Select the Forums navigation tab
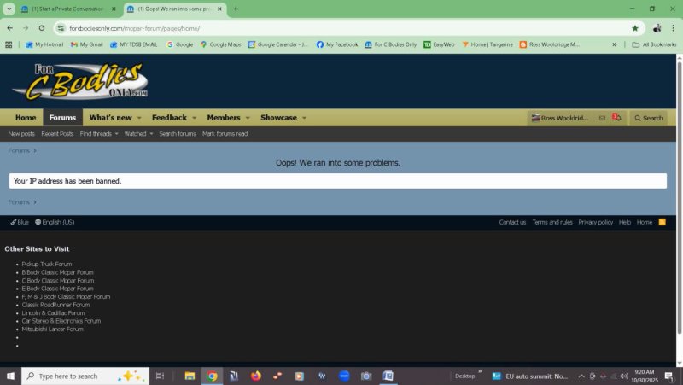The image size is (683, 385). (62, 118)
